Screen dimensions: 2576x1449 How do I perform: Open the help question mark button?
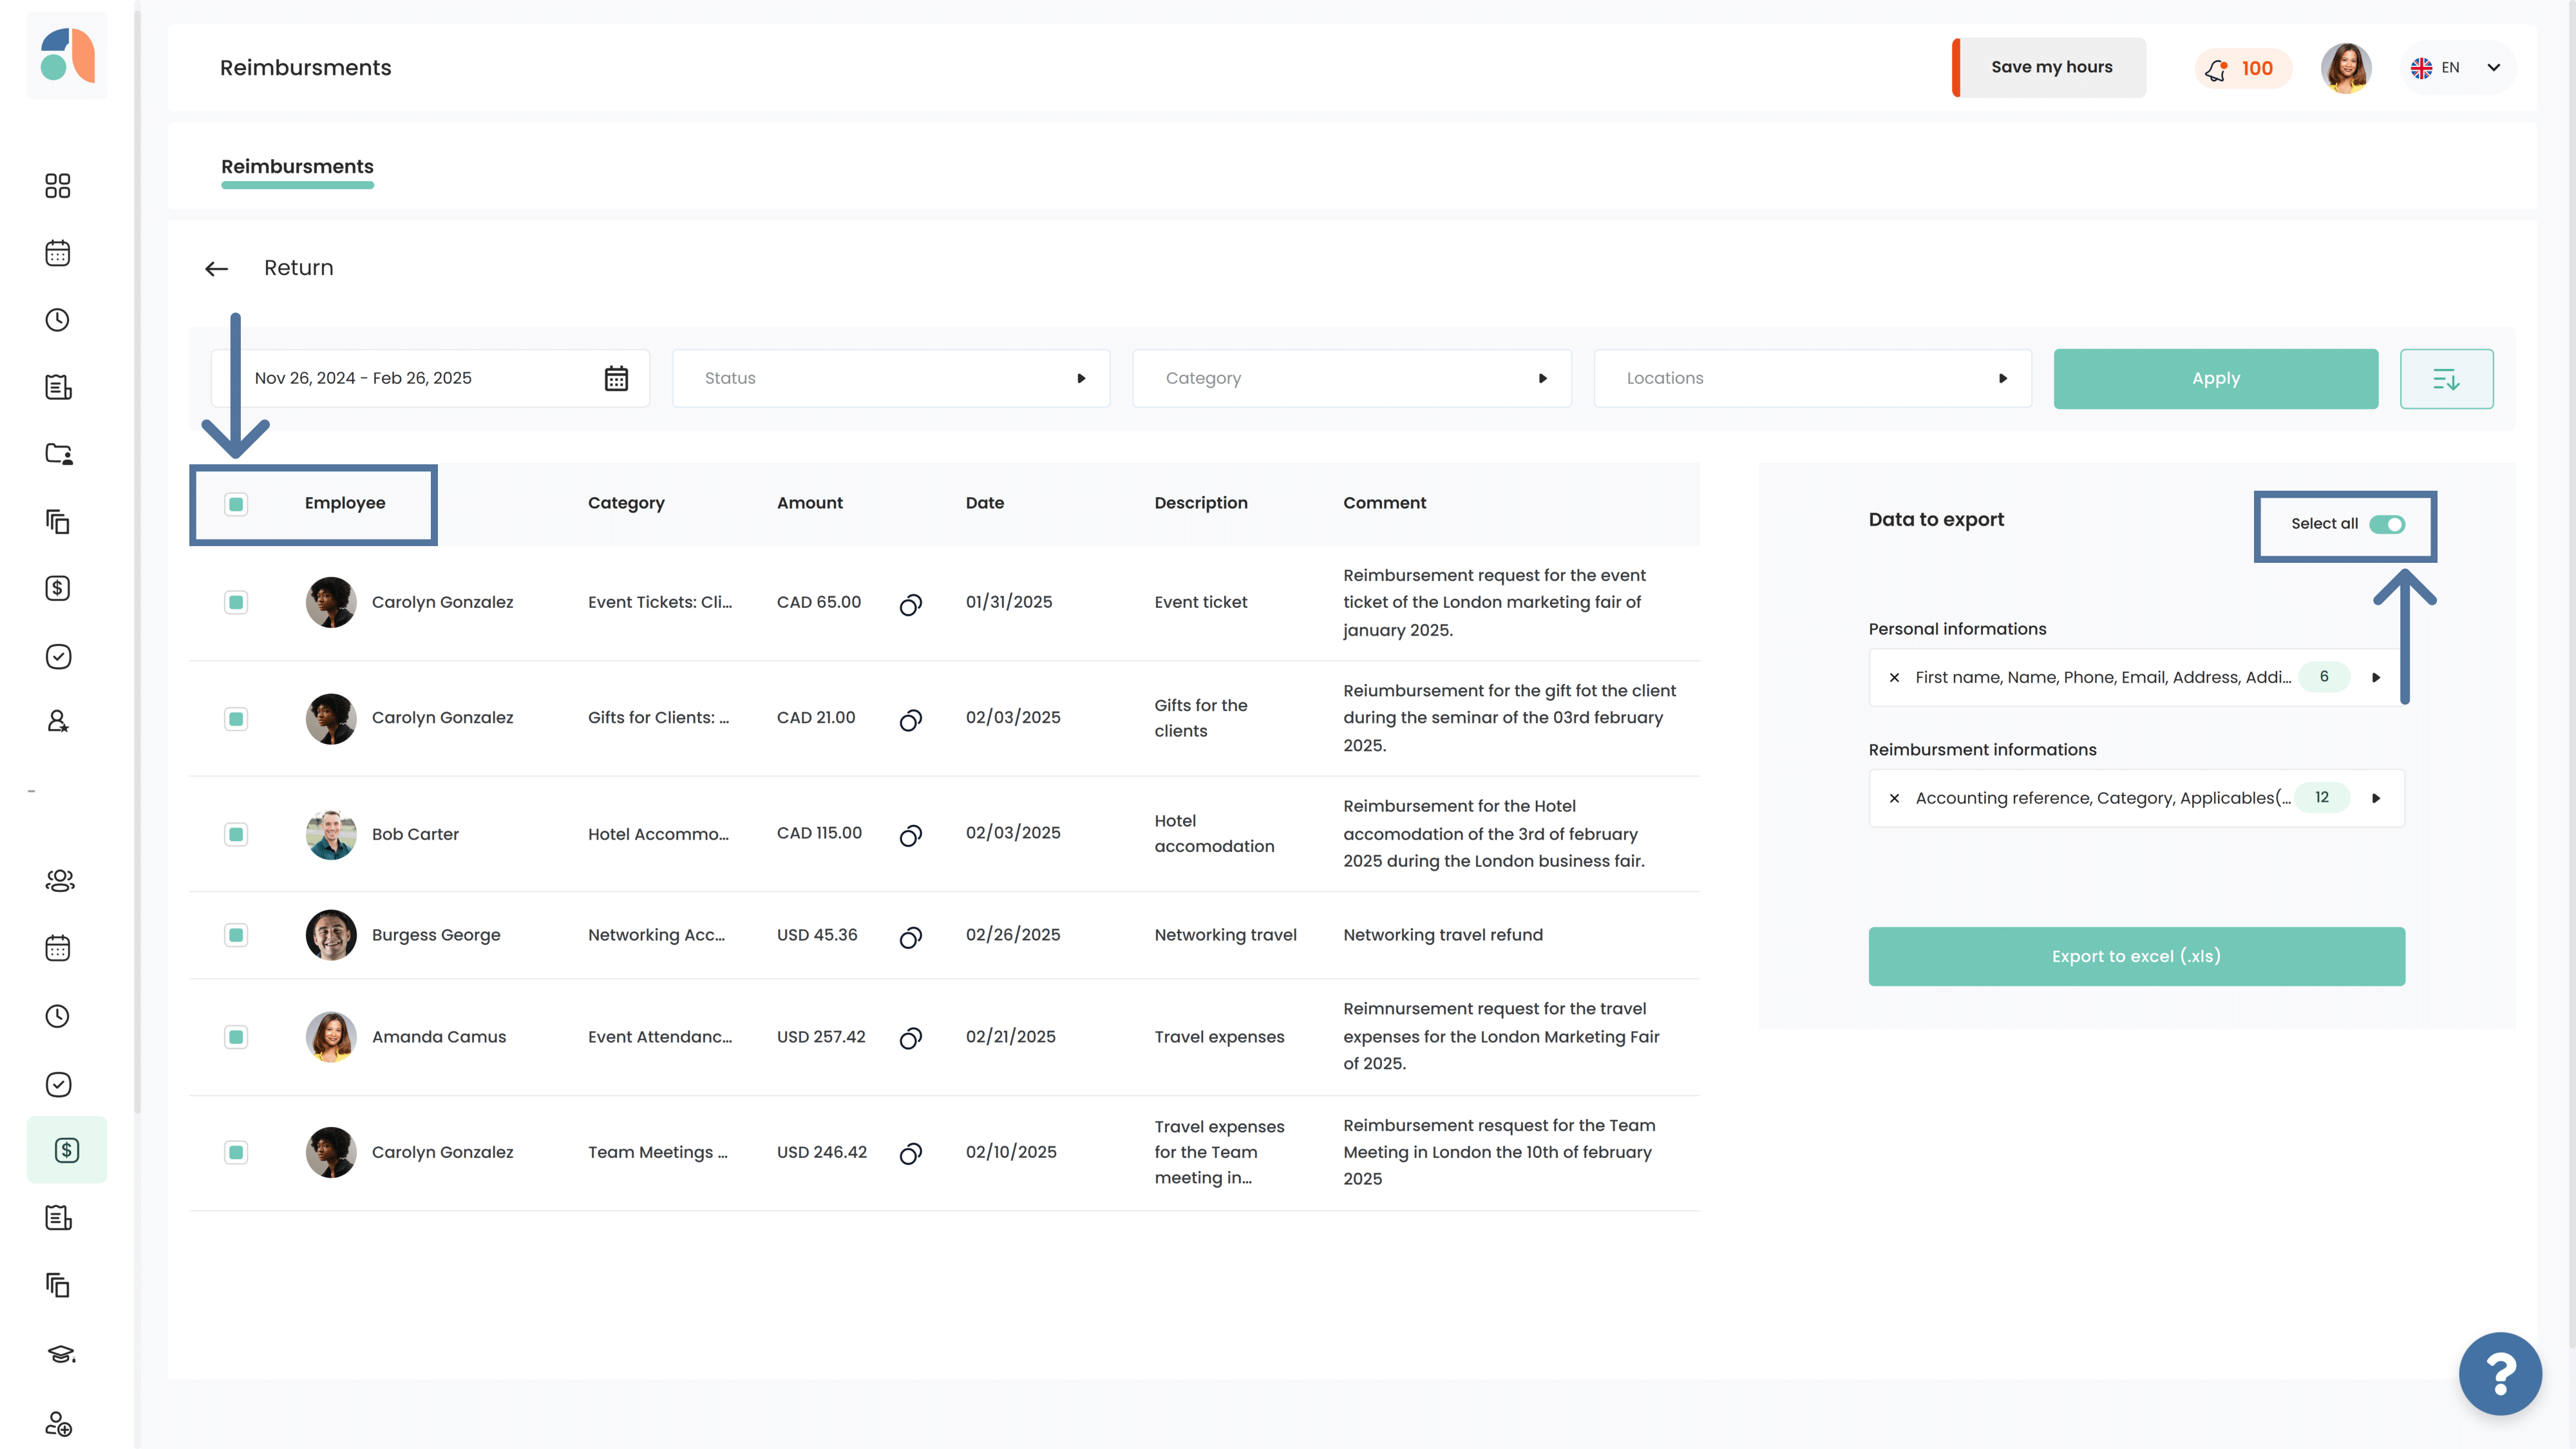[x=2500, y=1373]
